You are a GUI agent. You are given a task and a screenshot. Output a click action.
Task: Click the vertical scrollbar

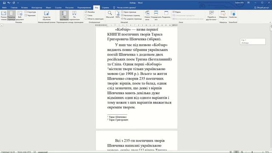(x=271, y=87)
